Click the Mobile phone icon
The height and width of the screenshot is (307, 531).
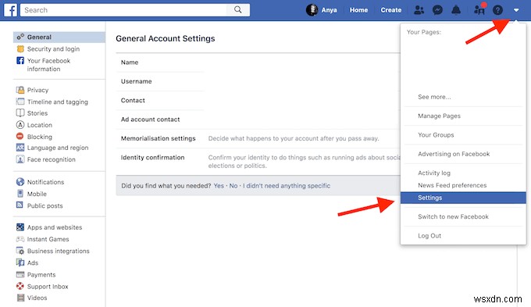point(20,194)
